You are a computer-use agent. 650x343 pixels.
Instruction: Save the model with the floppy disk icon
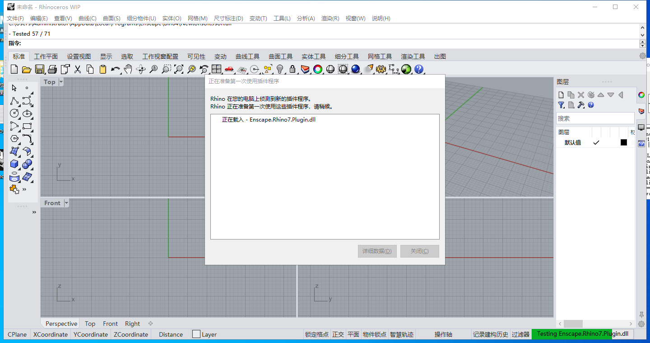coord(39,69)
